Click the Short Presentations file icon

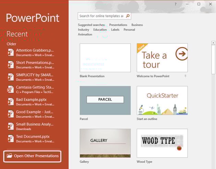[11, 65]
